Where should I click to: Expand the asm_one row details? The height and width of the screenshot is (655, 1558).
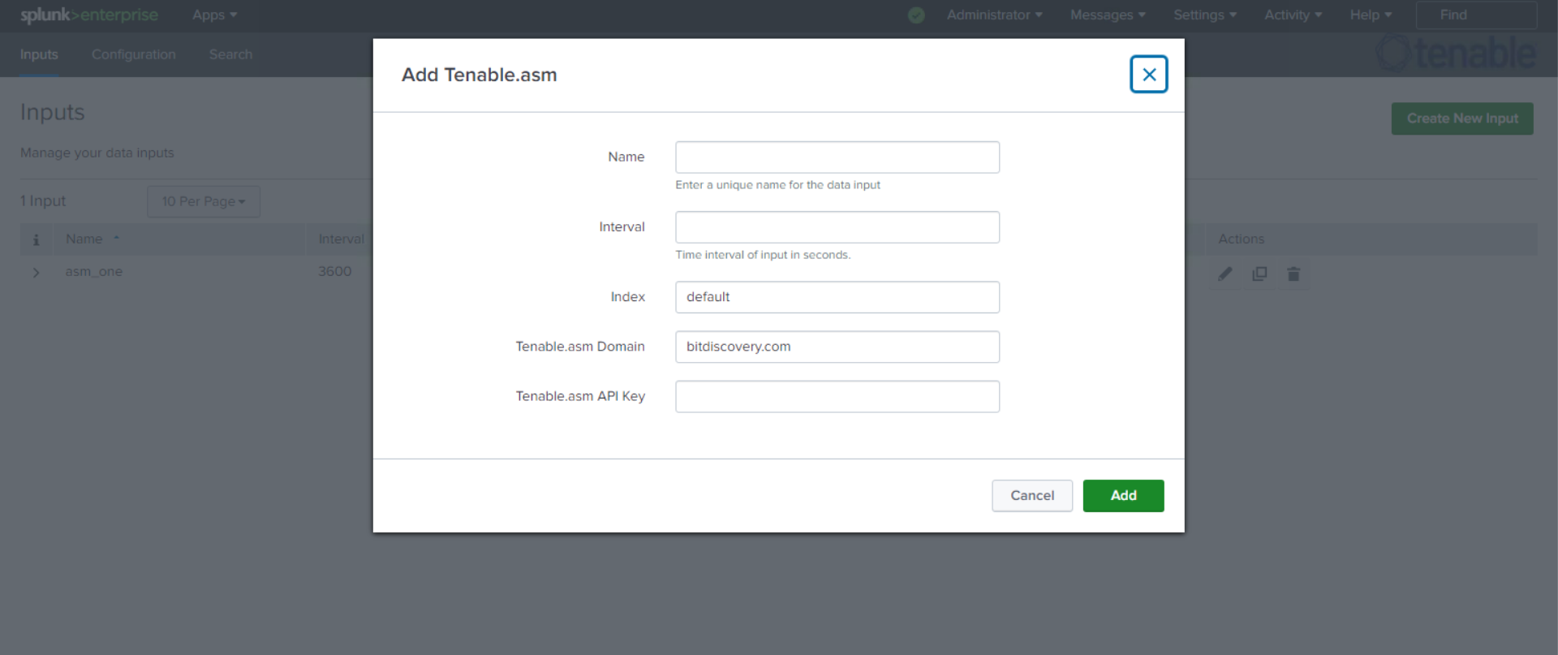coord(36,273)
